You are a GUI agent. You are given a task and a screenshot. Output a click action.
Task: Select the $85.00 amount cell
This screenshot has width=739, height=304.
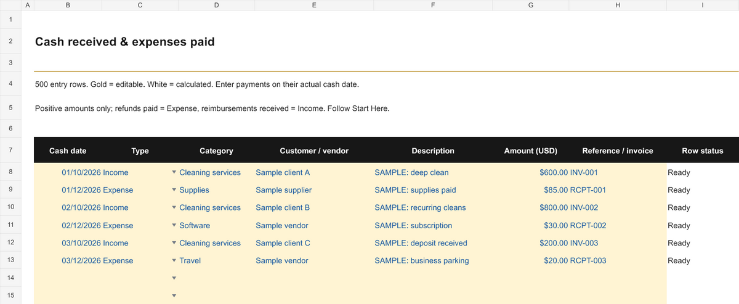pos(531,190)
